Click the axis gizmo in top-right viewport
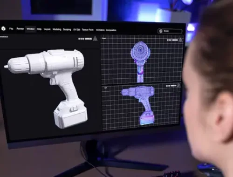 click(x=180, y=40)
